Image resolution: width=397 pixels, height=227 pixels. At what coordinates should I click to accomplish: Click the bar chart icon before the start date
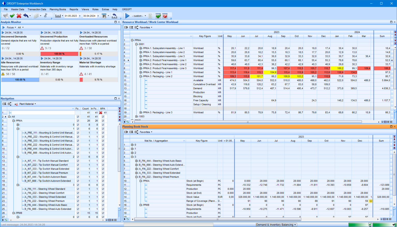click(58, 16)
